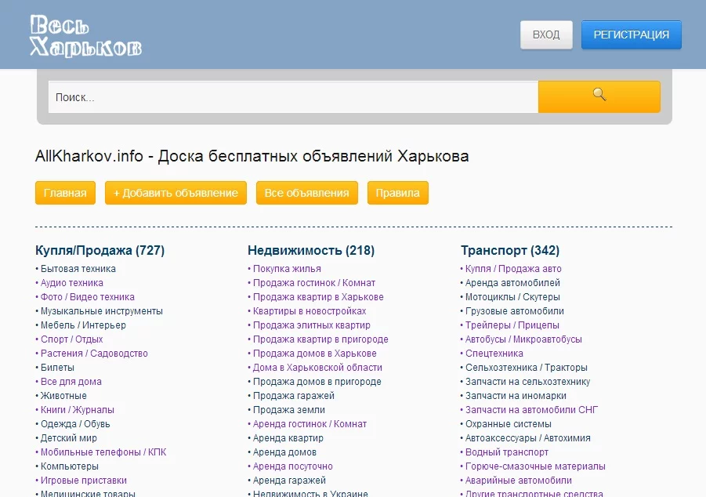Open Музыкальные инструменты category
This screenshot has height=497, width=706.
(102, 311)
